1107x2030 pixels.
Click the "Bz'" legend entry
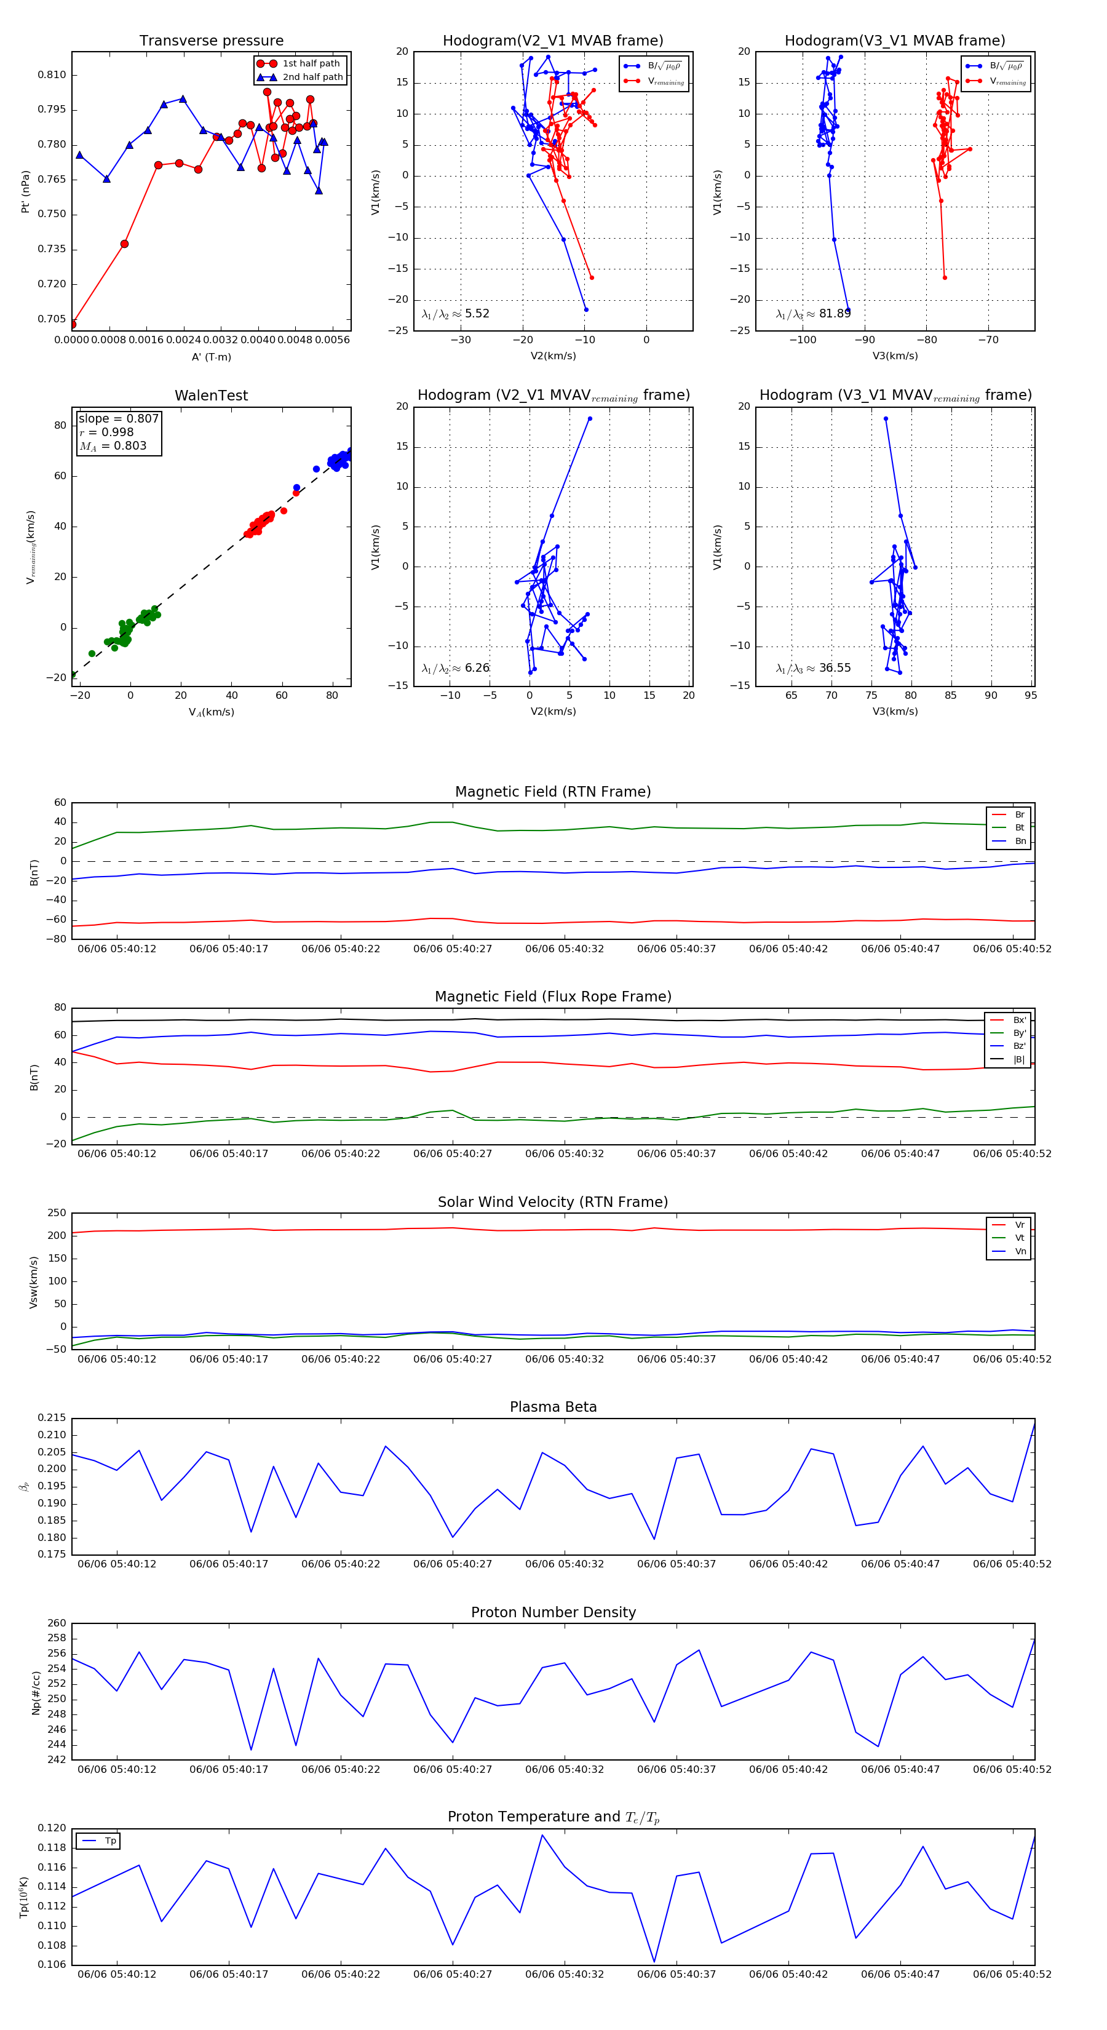[x=1008, y=1046]
